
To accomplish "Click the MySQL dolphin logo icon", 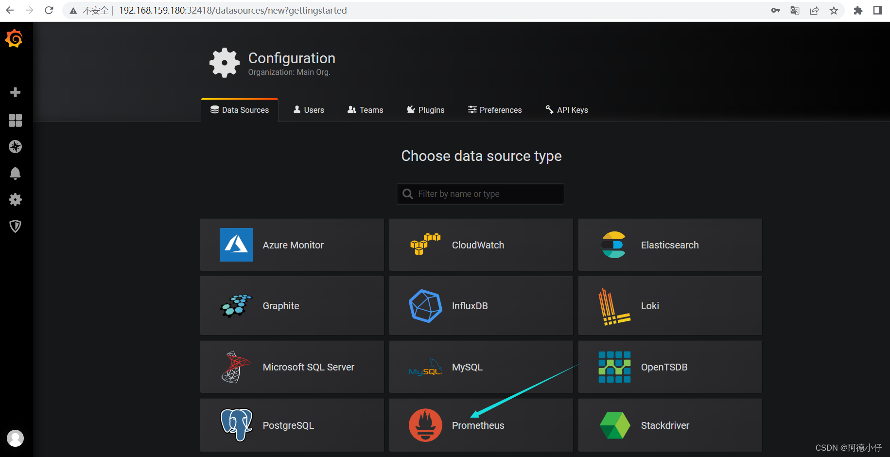I will coord(425,368).
